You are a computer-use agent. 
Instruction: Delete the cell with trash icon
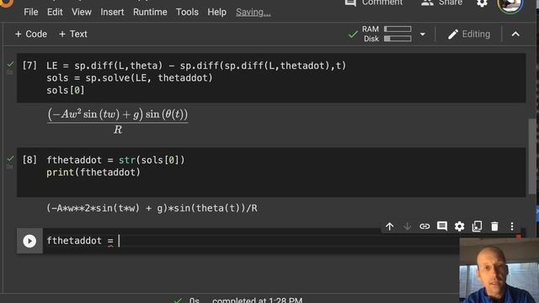point(494,226)
